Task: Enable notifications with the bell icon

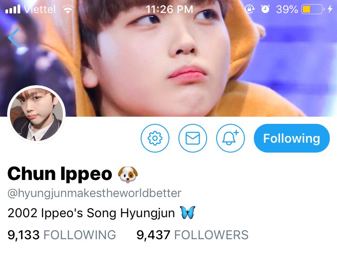Action: [x=231, y=138]
